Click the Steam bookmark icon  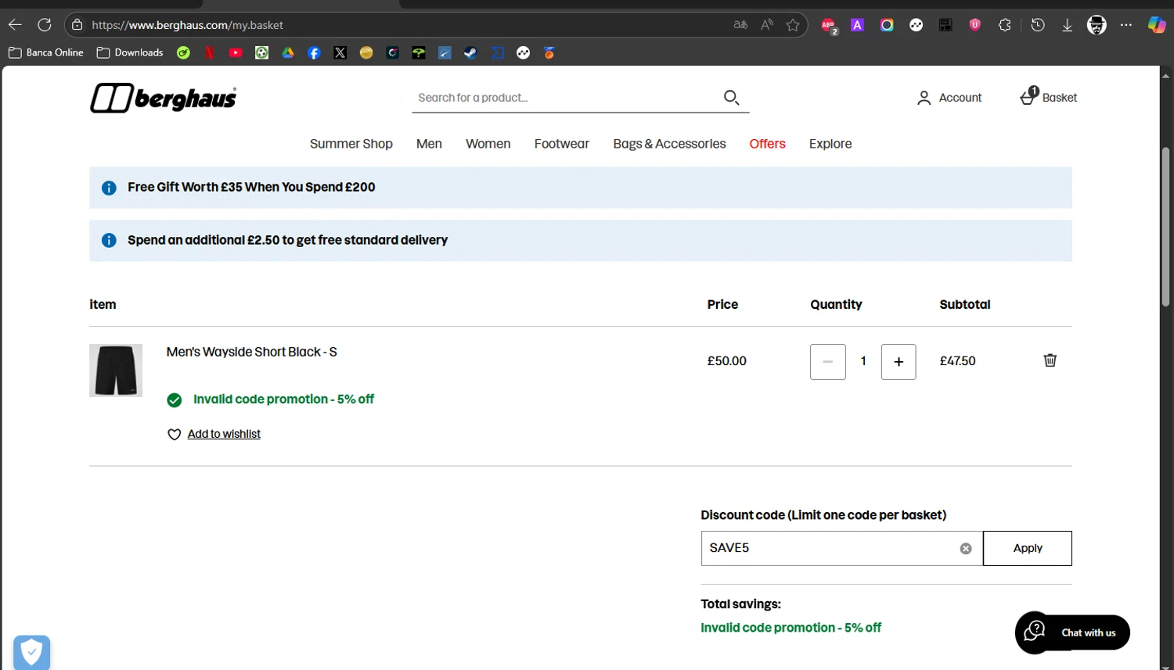click(470, 53)
